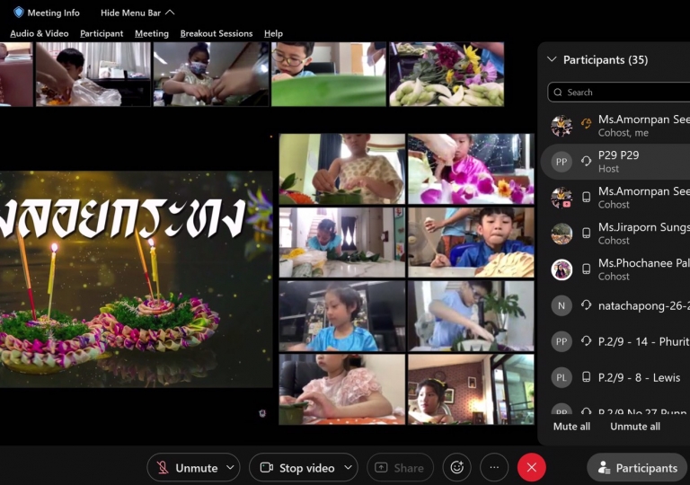The height and width of the screenshot is (485, 690).
Task: Select grid video of girl in turquoise shirt
Action: pyautogui.click(x=342, y=316)
